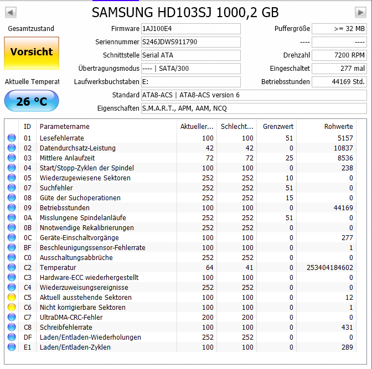Click the disk title SAMSUNG HD103SJ 1000,2 GB
The height and width of the screenshot is (369, 372).
pos(185,12)
